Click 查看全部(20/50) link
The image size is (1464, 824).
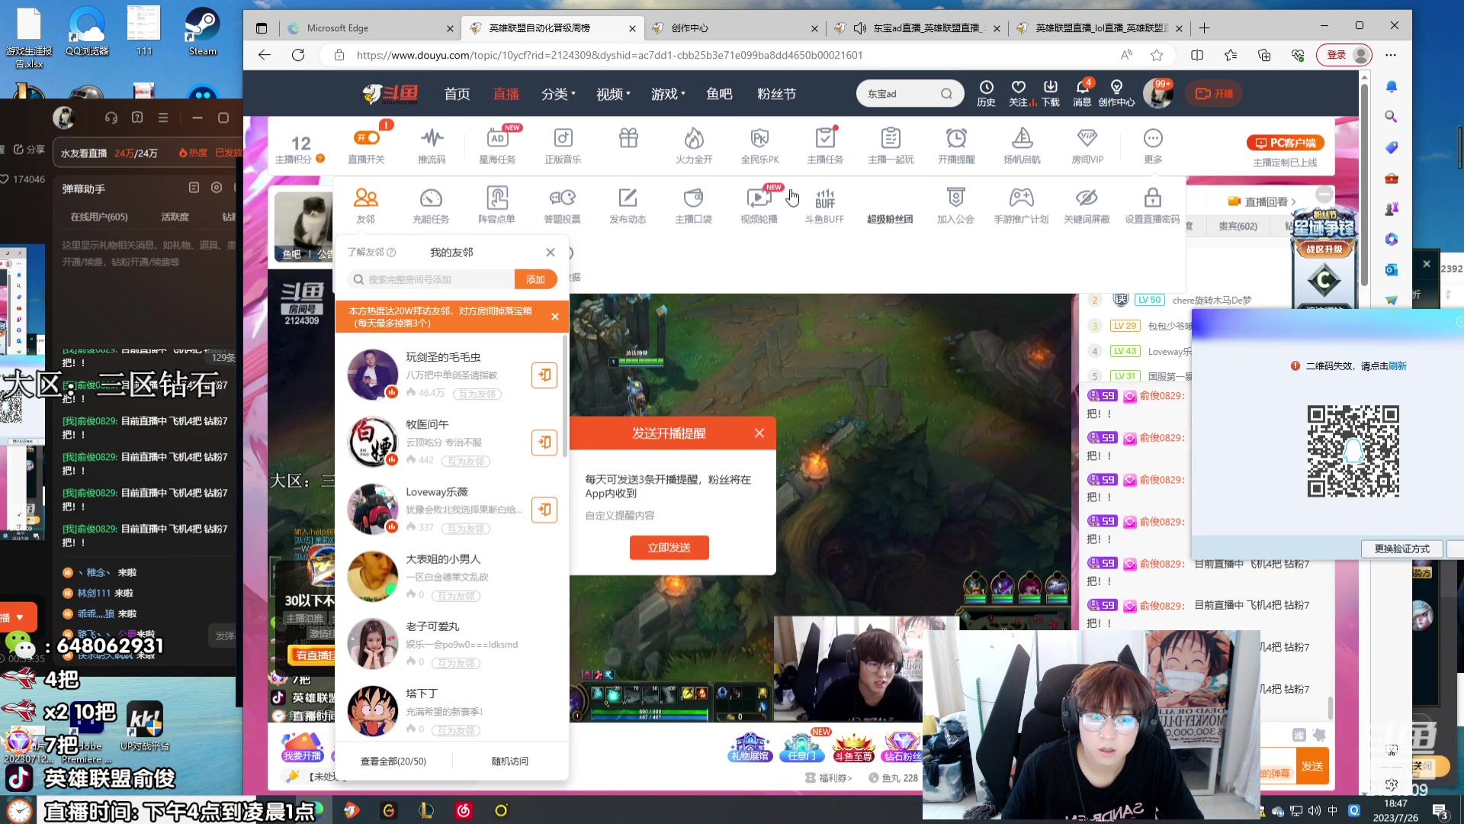(x=393, y=761)
